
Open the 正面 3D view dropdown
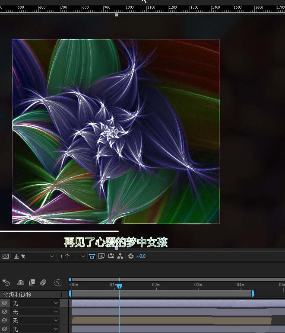tap(34, 256)
